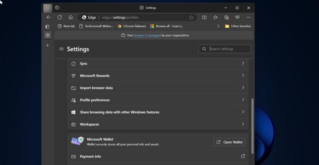The width and height of the screenshot is (319, 165).
Task: Expand Workspaces row chevron
Action: tap(243, 124)
